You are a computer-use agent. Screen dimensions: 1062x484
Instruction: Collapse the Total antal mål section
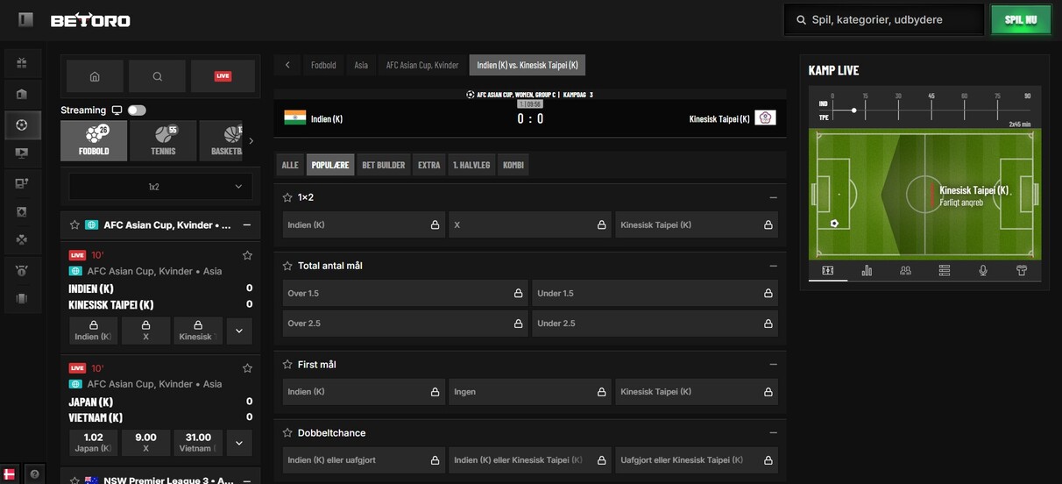click(x=773, y=266)
